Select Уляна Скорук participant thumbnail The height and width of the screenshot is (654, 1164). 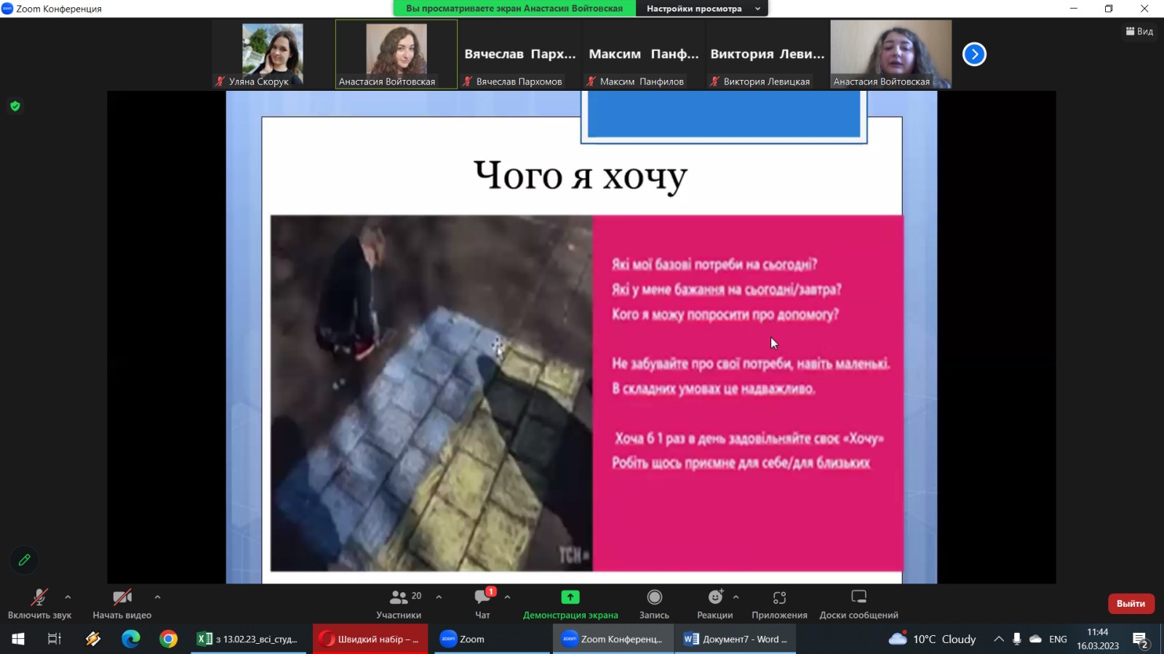coord(272,54)
